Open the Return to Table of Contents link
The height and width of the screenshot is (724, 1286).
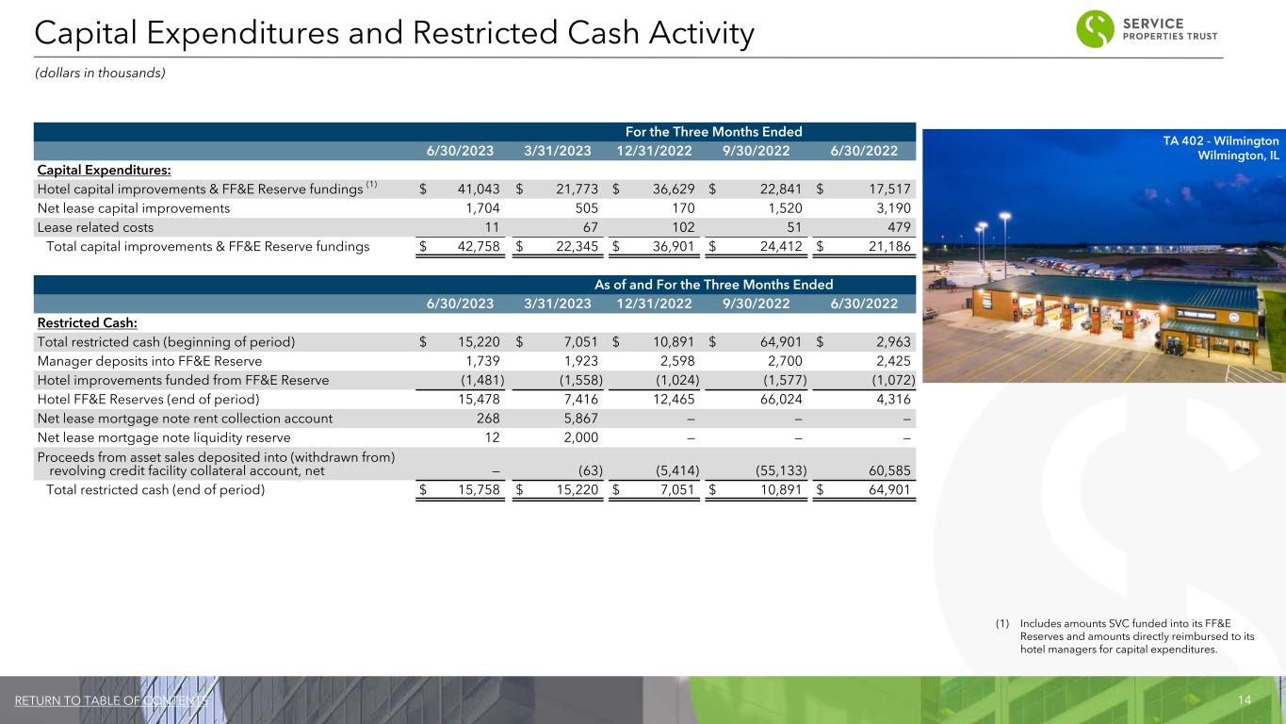pyautogui.click(x=111, y=700)
